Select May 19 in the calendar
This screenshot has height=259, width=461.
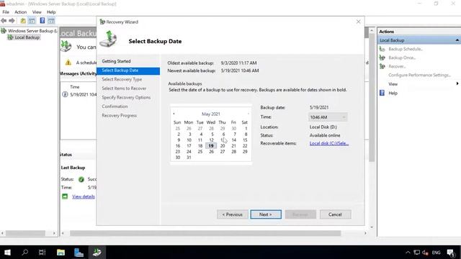tap(211, 145)
